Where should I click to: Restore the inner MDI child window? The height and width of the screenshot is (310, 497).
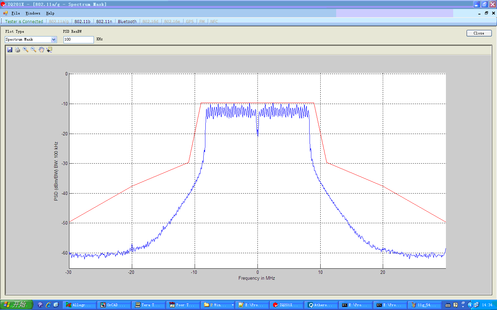486,13
